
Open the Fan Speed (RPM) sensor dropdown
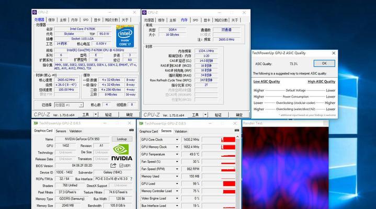tap(177, 169)
